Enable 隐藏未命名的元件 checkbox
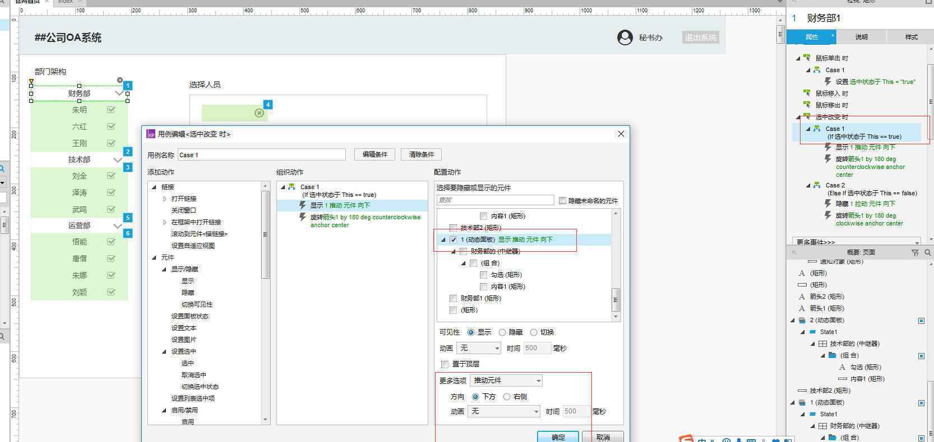934x442 pixels. click(562, 200)
